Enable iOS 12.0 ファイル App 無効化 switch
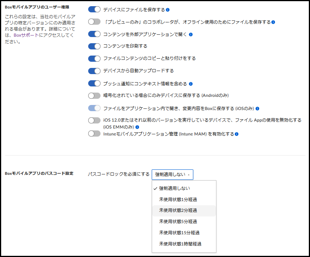 (94, 120)
